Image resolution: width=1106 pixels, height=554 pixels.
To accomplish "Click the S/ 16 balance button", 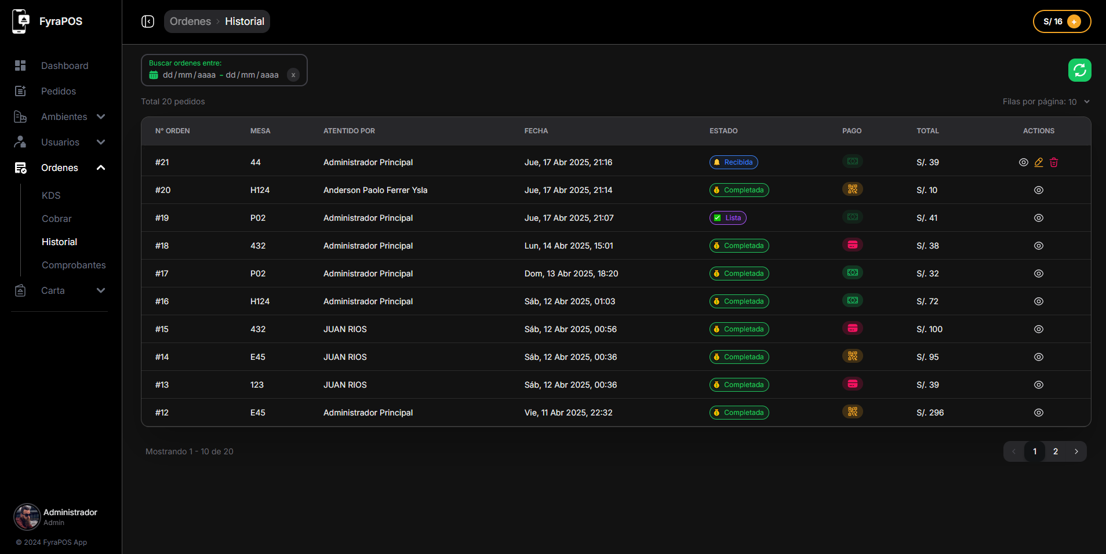I will [x=1062, y=21].
